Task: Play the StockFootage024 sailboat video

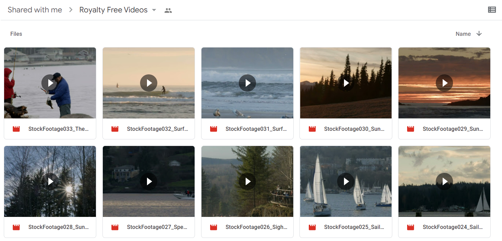Action: (444, 181)
